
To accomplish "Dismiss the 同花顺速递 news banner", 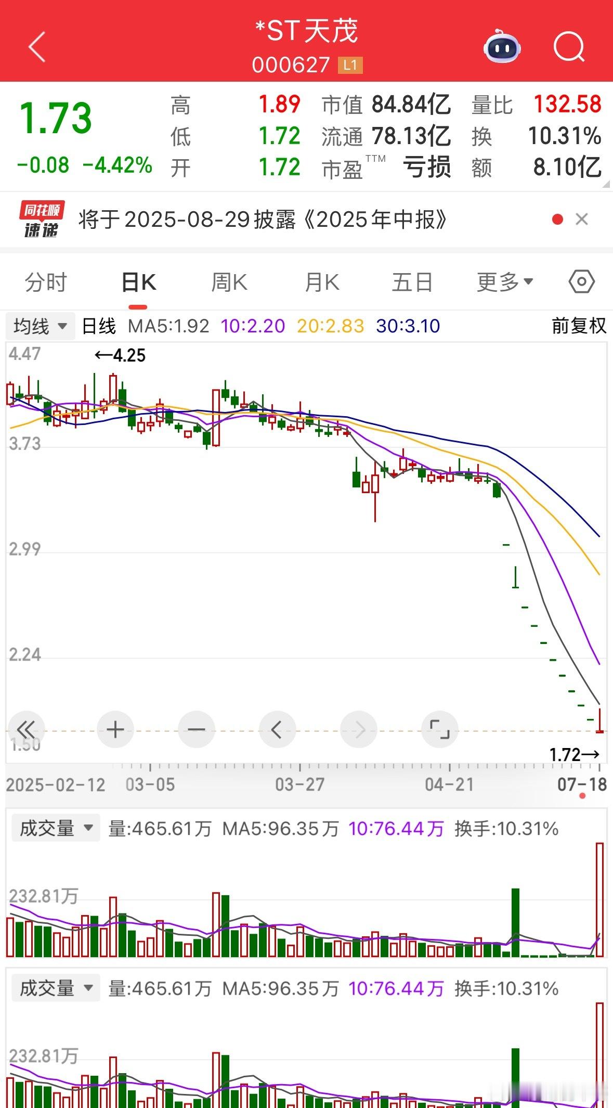I will [x=582, y=220].
